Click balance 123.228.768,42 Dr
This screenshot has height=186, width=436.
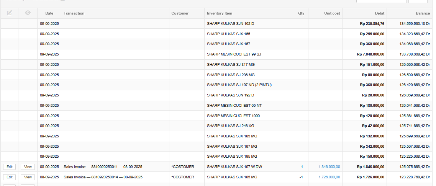click(x=415, y=177)
